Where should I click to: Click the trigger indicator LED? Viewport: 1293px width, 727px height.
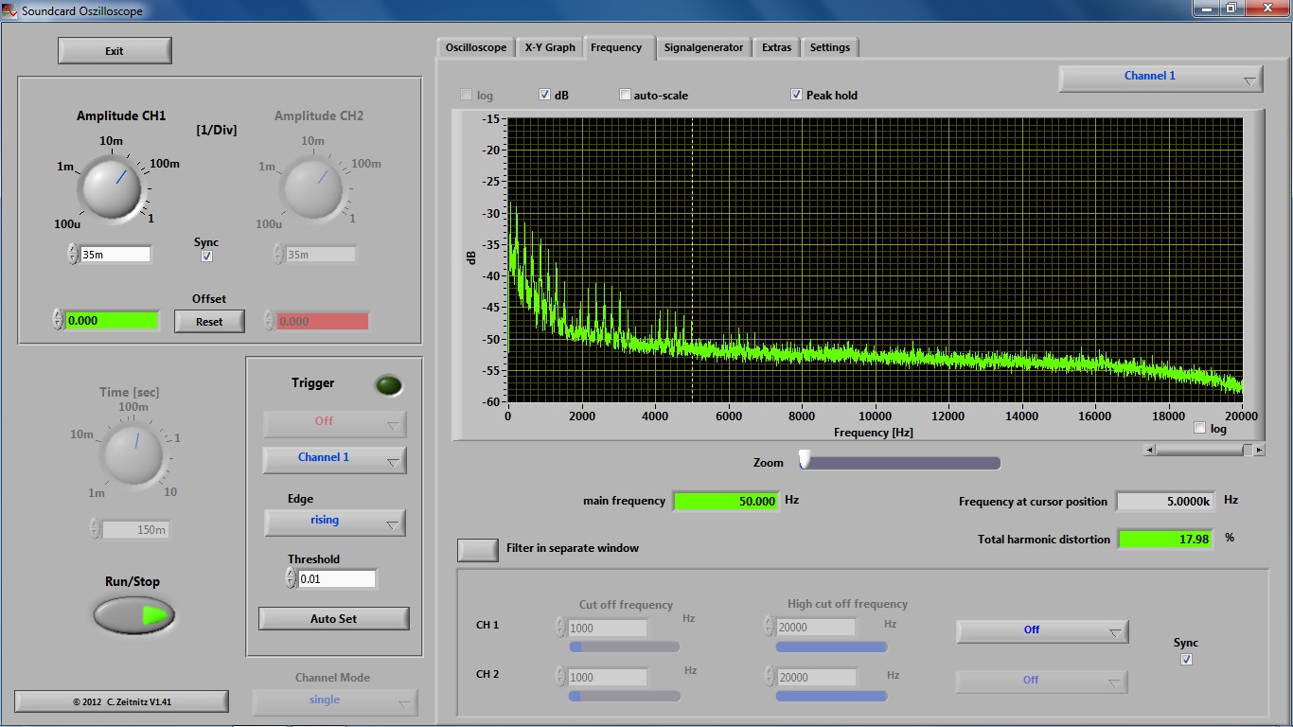[388, 384]
